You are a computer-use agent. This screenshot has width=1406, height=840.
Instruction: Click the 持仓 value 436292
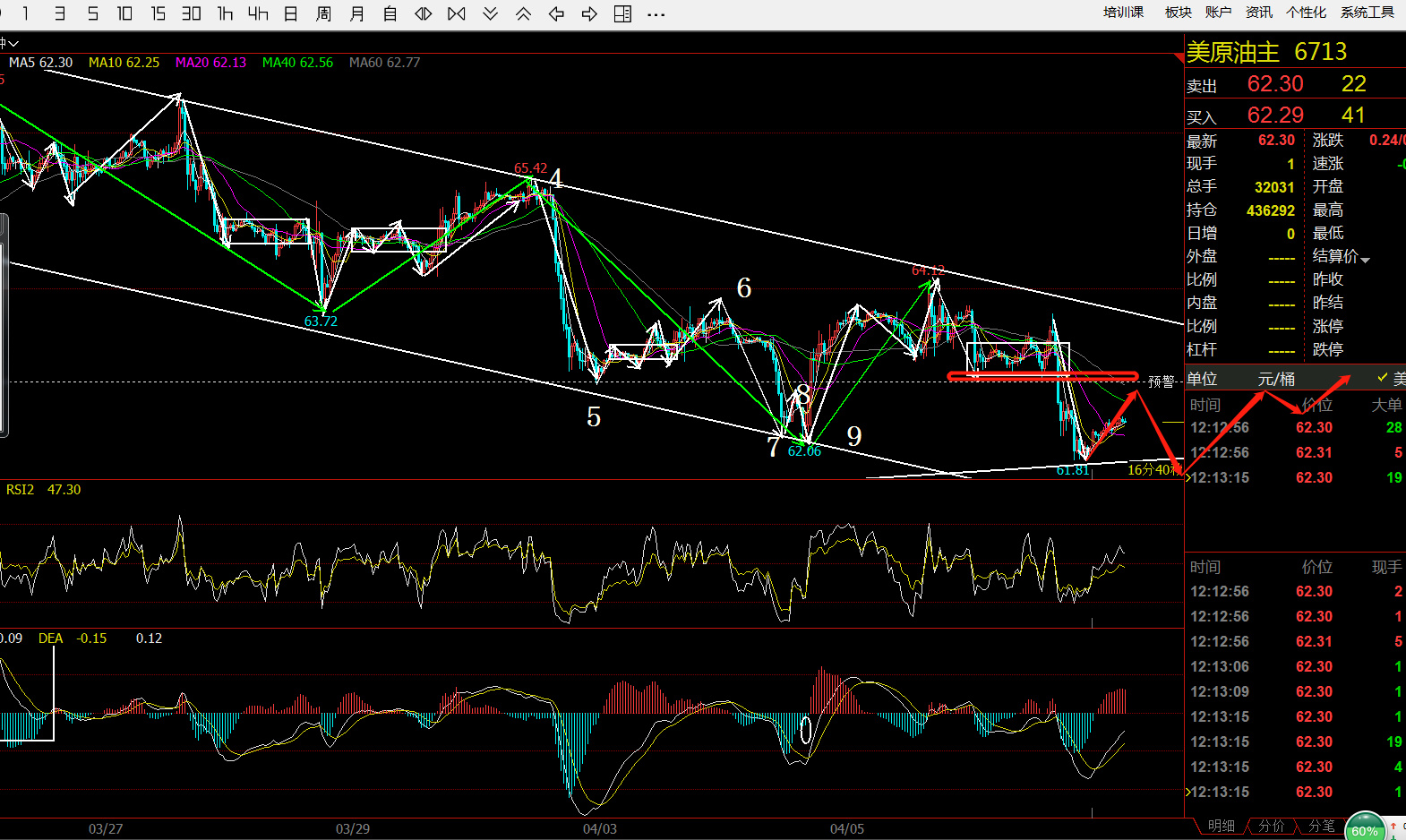coord(1271,210)
